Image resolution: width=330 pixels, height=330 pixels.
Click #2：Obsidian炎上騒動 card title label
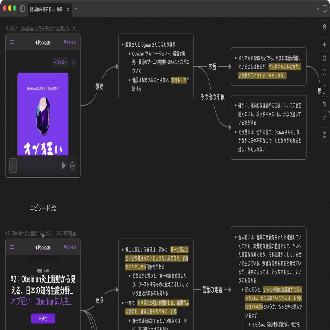[x=42, y=233]
